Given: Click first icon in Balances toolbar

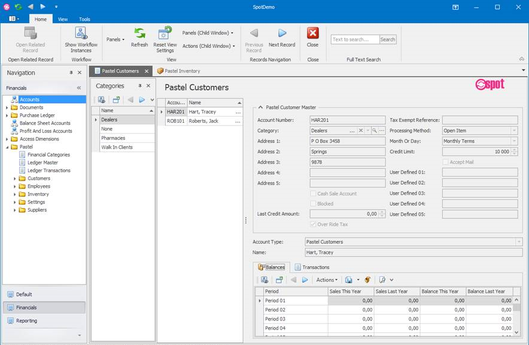Looking at the screenshot, I should coord(264,280).
